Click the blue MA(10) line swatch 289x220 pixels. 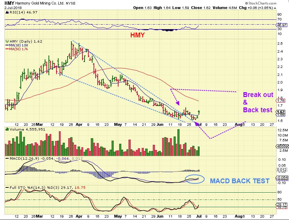(x=7, y=45)
